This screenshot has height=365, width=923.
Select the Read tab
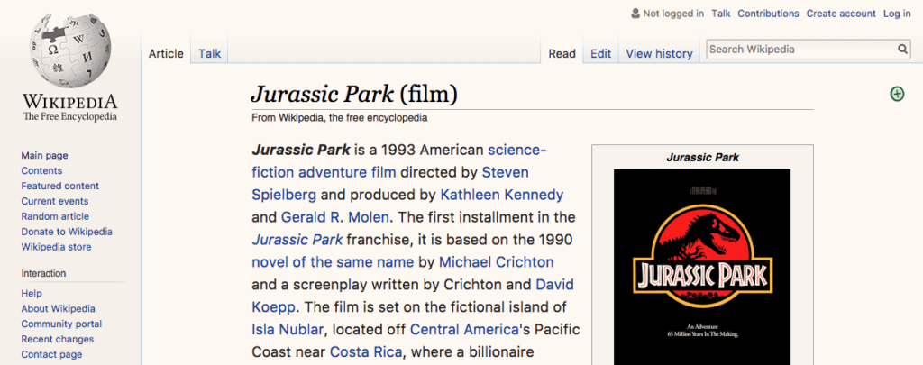562,54
